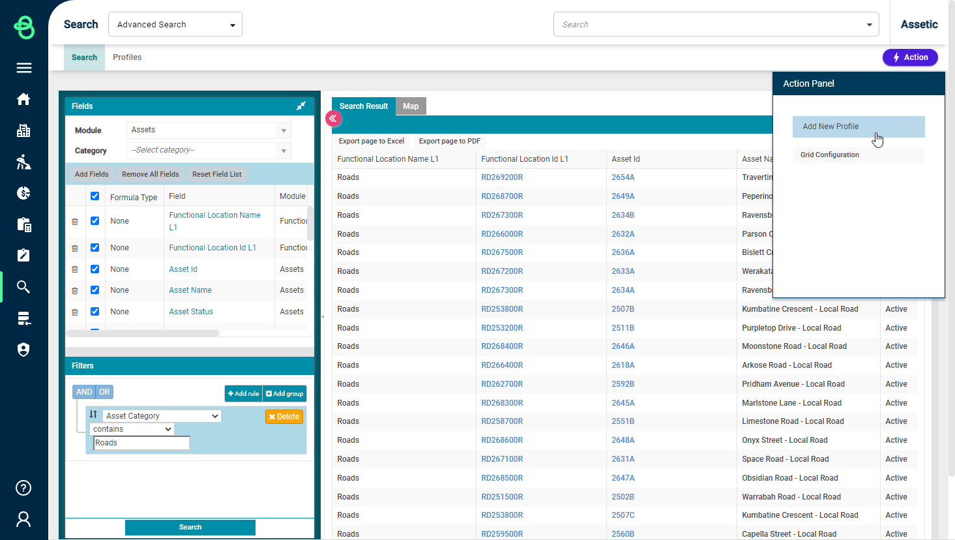
Task: Click the Export page to Excel link
Action: (372, 141)
